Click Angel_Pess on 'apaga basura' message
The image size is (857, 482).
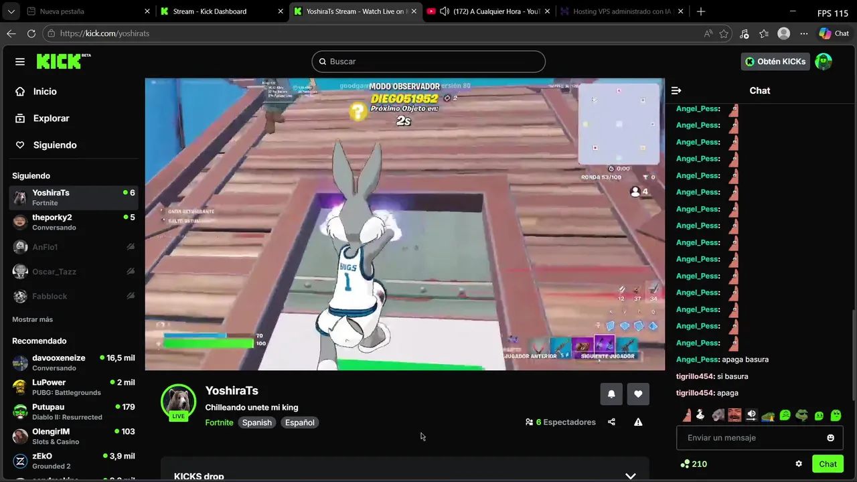[x=697, y=359]
